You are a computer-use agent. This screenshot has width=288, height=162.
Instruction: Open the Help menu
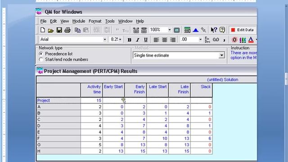pyautogui.click(x=140, y=21)
